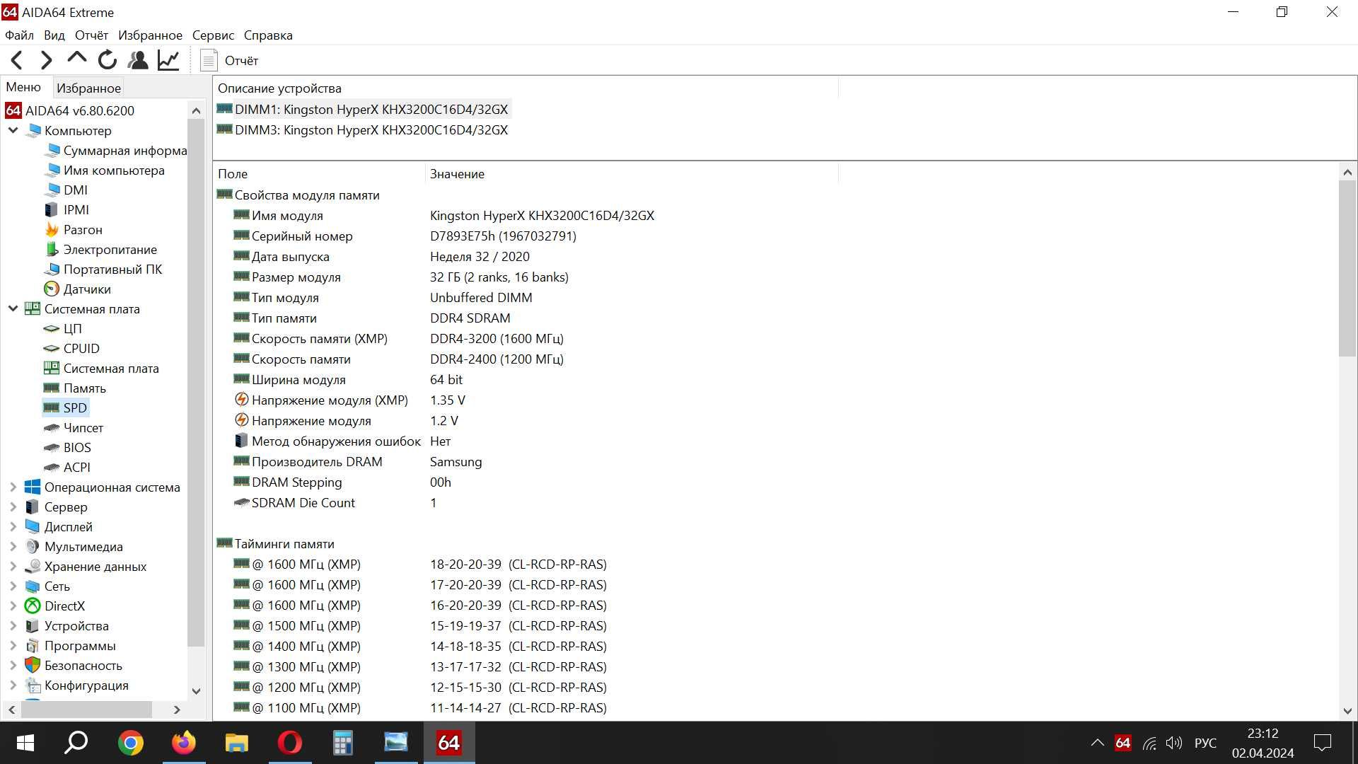Open the Windows Start menu
The height and width of the screenshot is (764, 1358).
(x=25, y=743)
